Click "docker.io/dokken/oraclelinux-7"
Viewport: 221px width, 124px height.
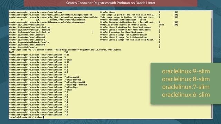27,35
